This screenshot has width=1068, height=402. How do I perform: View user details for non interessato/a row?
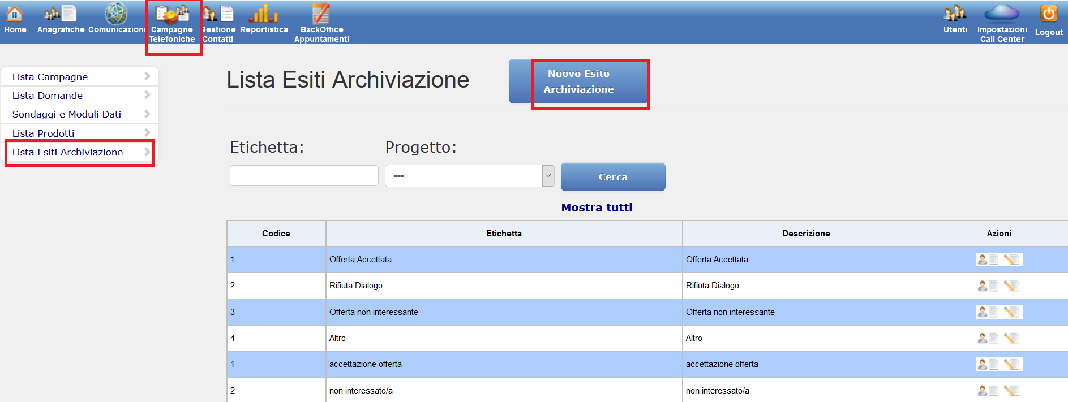point(988,390)
